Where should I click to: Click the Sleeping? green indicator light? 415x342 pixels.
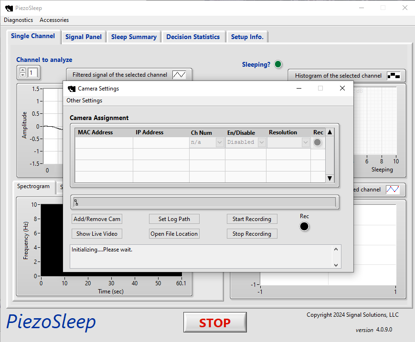278,64
